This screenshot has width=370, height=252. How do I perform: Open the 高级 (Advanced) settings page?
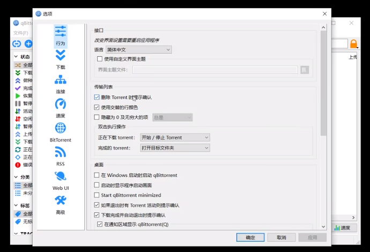(61, 205)
